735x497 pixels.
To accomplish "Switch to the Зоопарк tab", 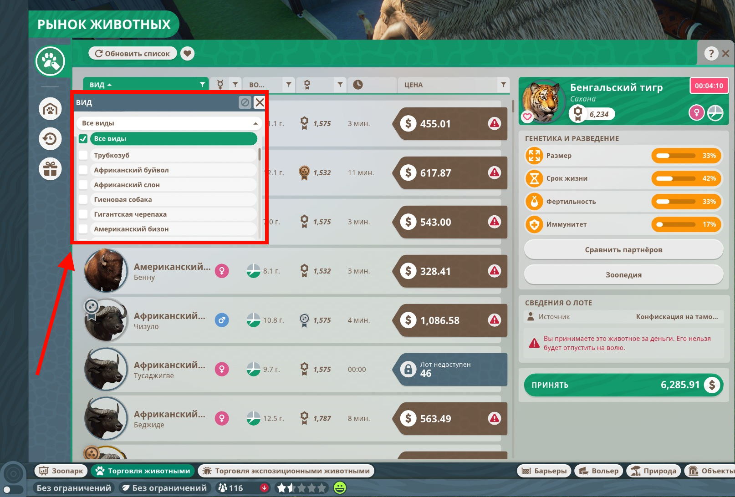I will (61, 471).
